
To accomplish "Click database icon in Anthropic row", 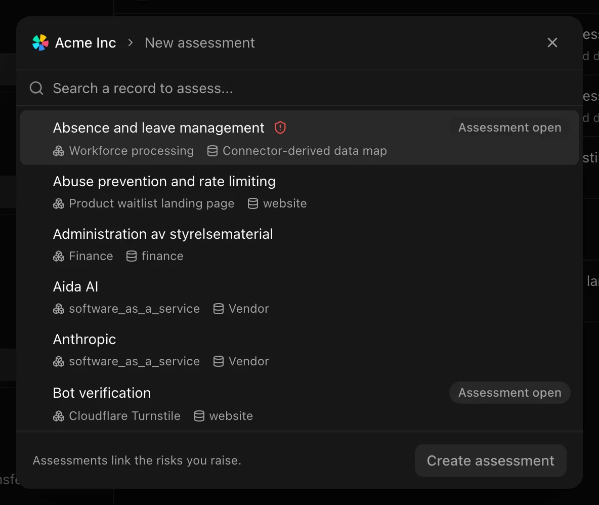I will tap(219, 362).
